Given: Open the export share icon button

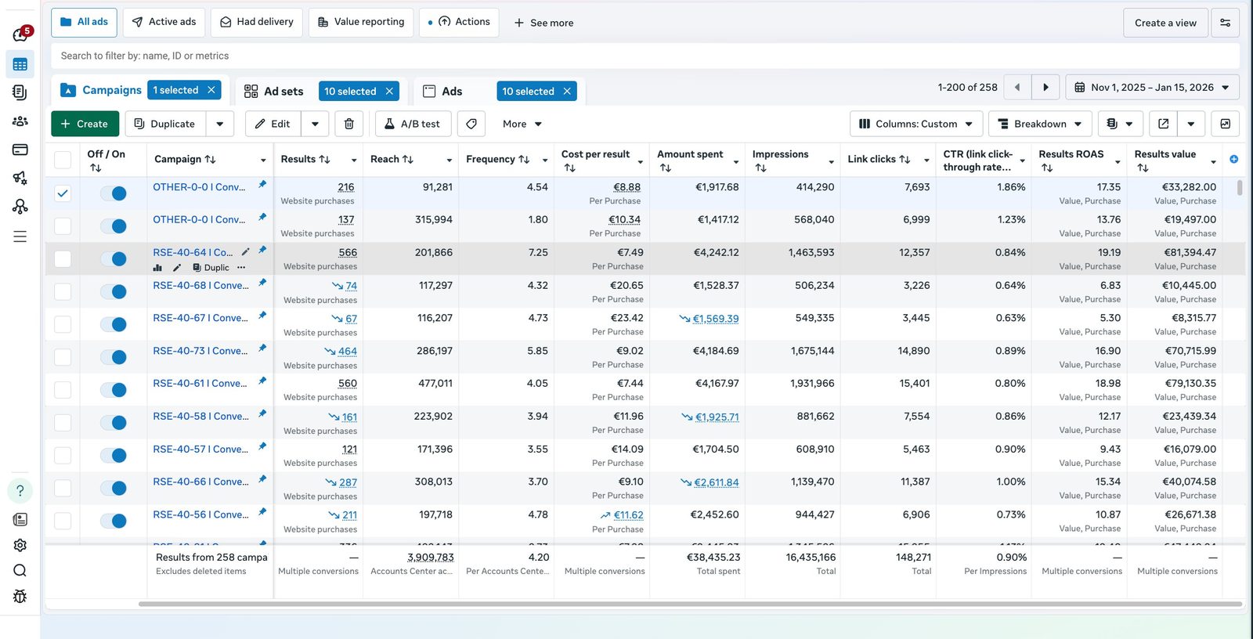Looking at the screenshot, I should click(x=1163, y=124).
